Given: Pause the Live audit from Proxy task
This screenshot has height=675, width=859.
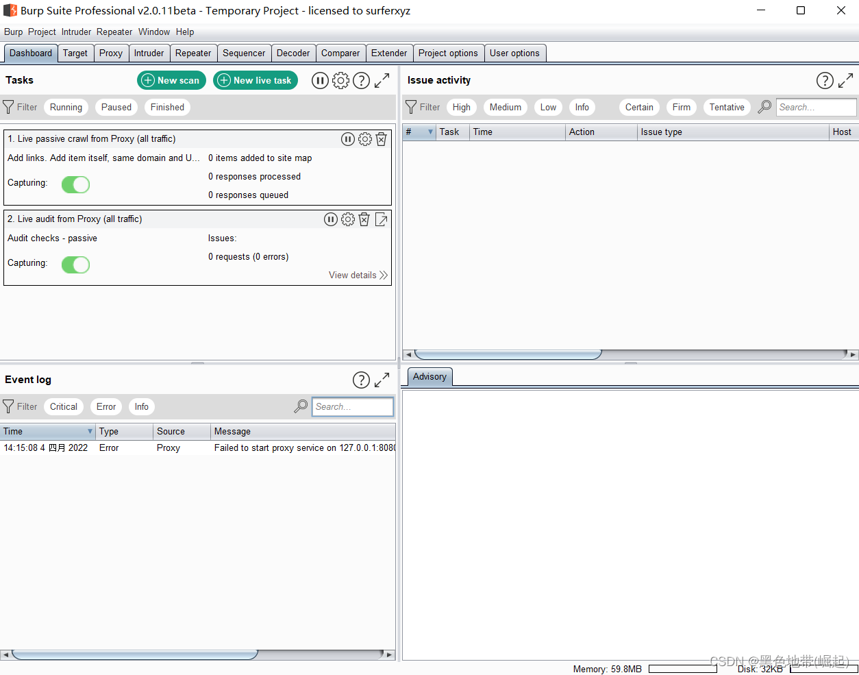Looking at the screenshot, I should point(331,219).
